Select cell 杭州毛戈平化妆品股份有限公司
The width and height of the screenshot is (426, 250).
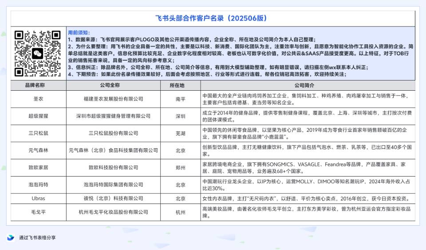pos(113,212)
